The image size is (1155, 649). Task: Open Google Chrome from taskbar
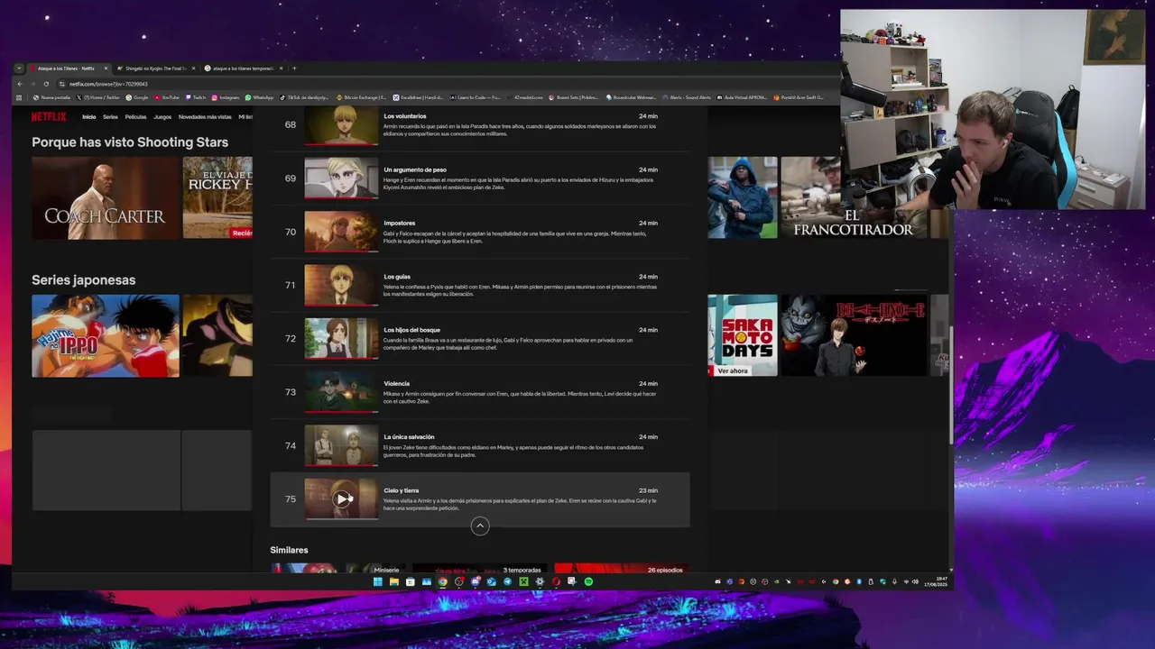[443, 581]
